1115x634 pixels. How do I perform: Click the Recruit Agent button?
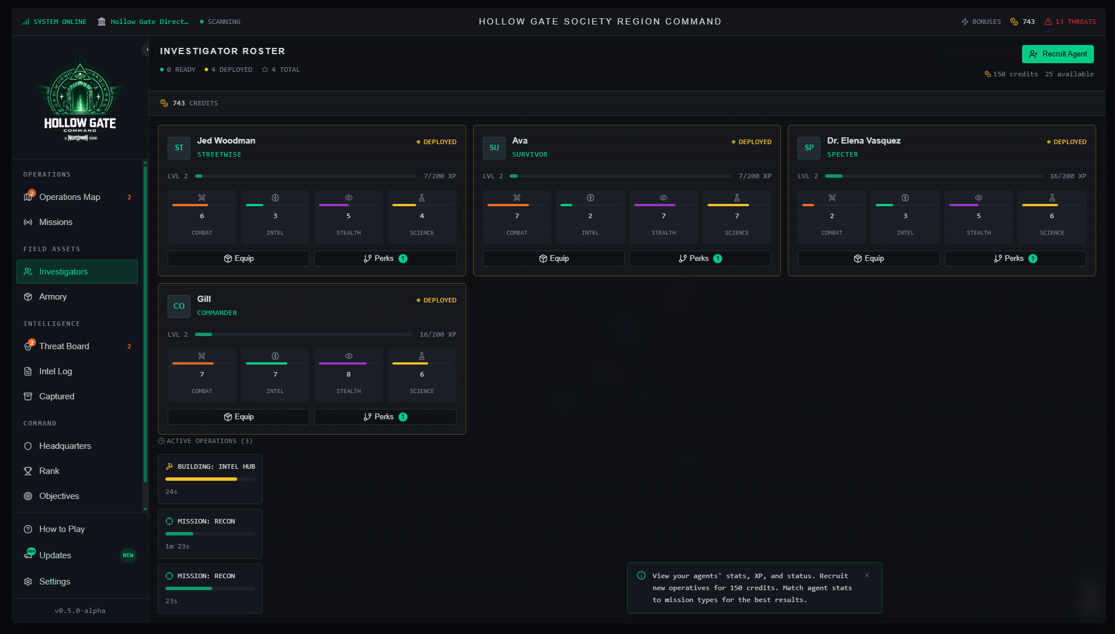tap(1057, 54)
